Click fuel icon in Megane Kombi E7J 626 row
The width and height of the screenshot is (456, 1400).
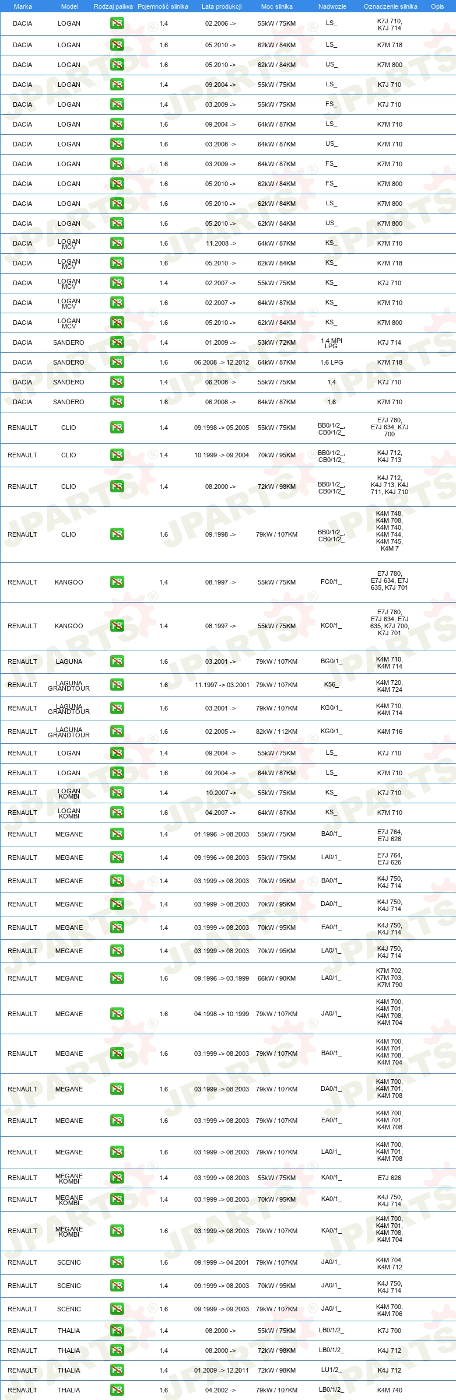pyautogui.click(x=117, y=1178)
